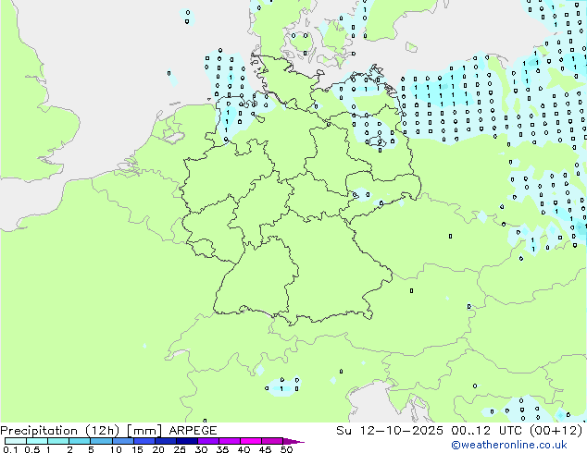Click the 'Su 12-10-2025 00..12 UTC (00+12)' date text
The image size is (587, 453).
pos(459,431)
